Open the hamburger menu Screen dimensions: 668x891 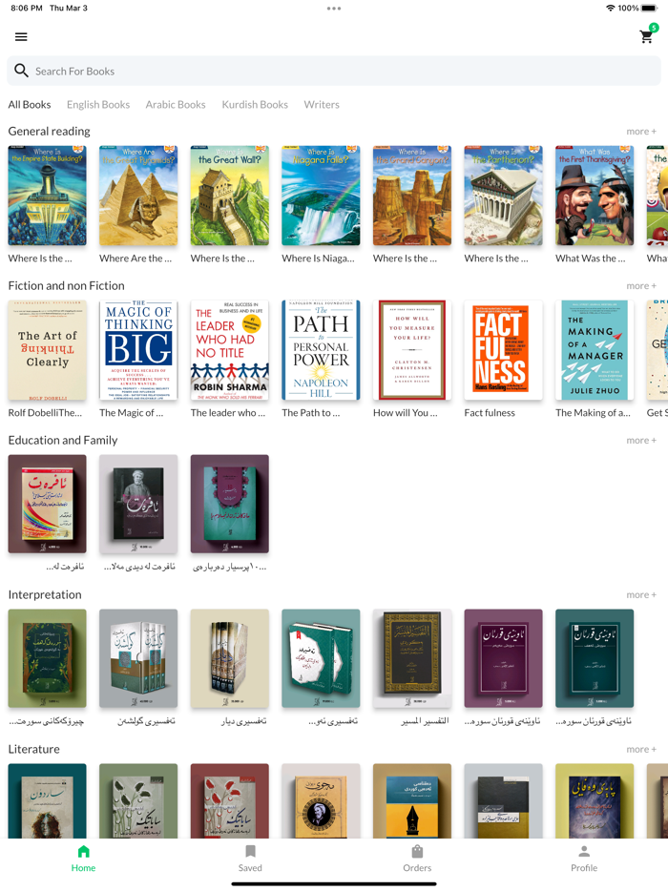[x=21, y=37]
